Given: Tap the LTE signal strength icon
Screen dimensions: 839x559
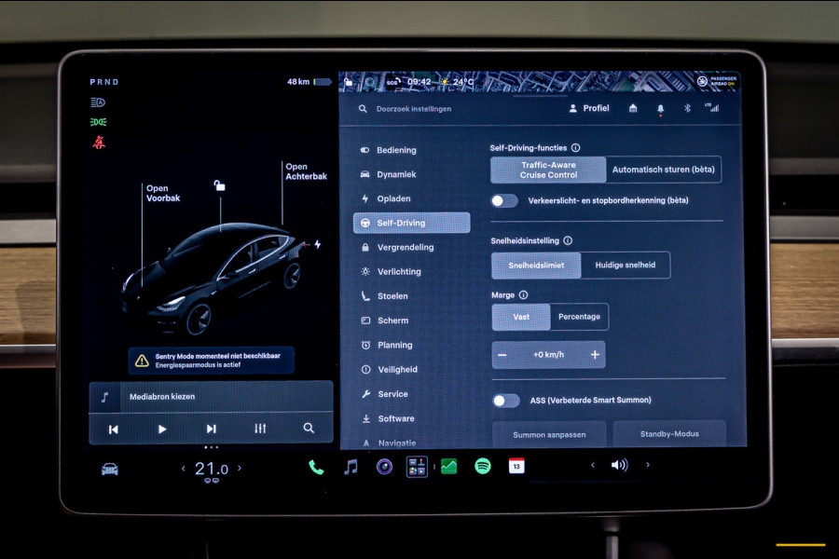Looking at the screenshot, I should point(711,107).
